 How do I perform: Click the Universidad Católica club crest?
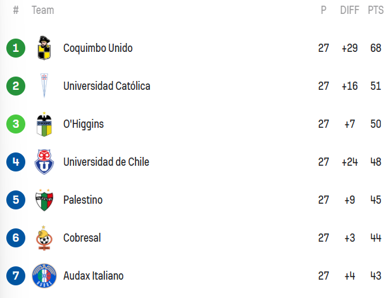(x=44, y=86)
